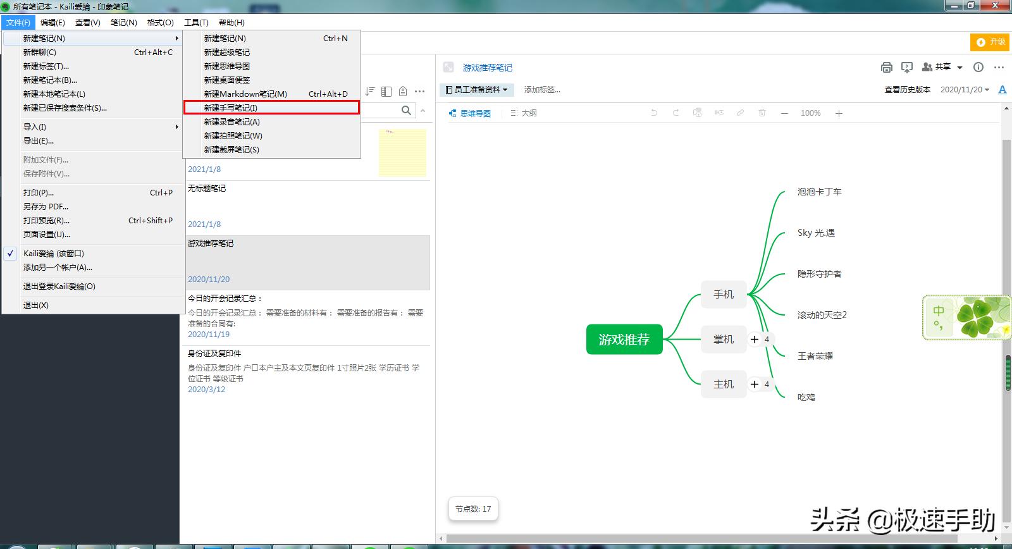Viewport: 1012px width, 549px height.
Task: Open note list more options ellipsis
Action: 419,91
